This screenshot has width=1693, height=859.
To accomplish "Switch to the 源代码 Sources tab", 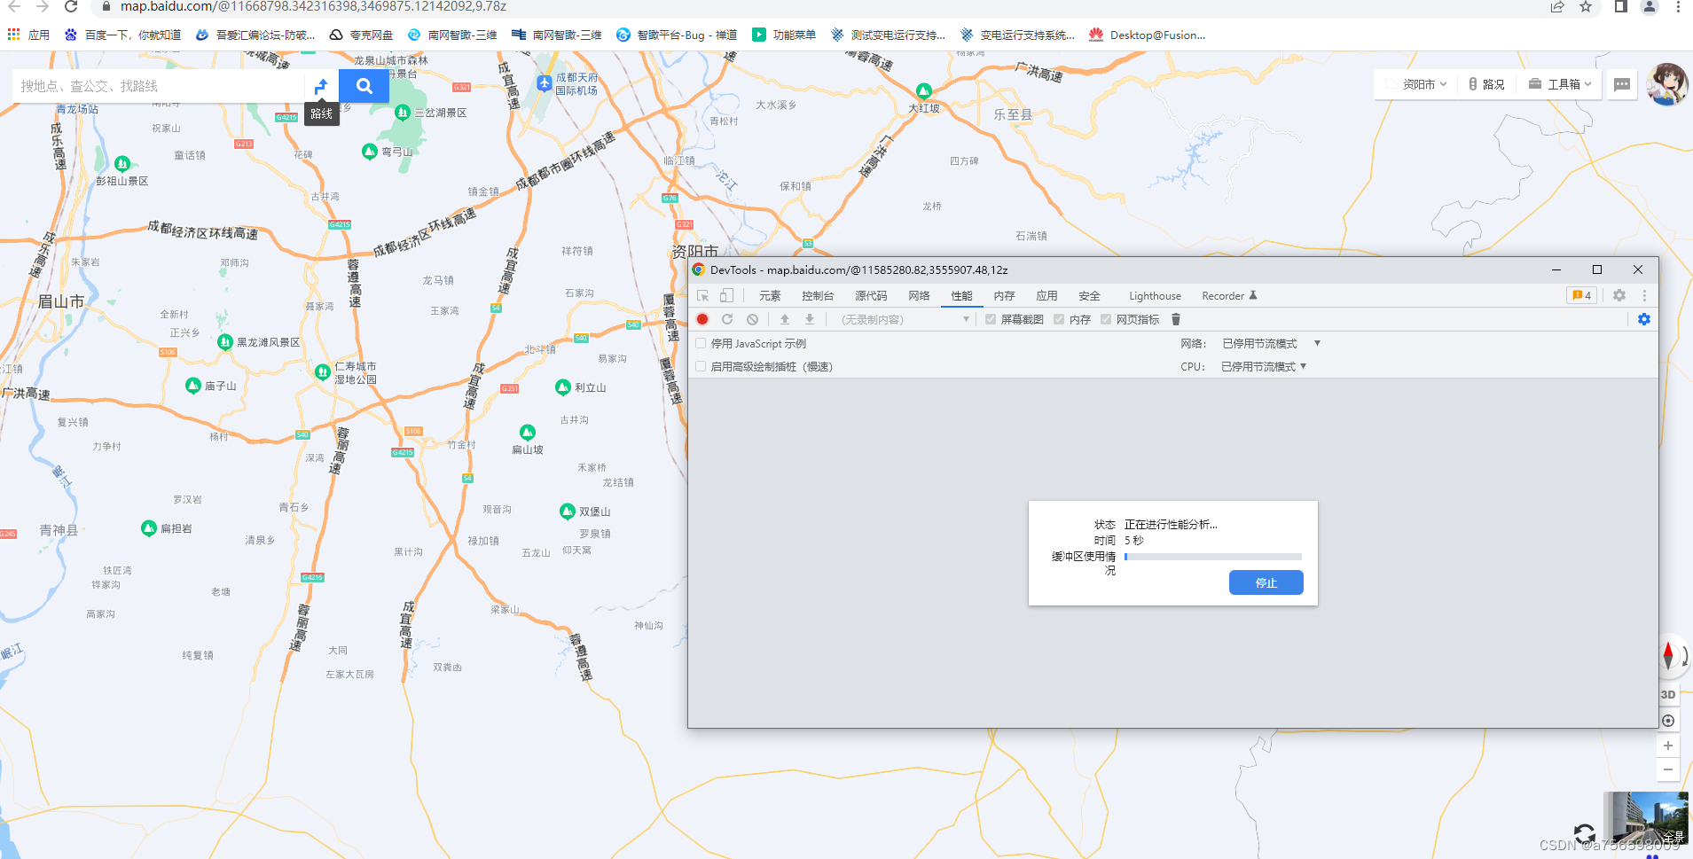I will 871,295.
